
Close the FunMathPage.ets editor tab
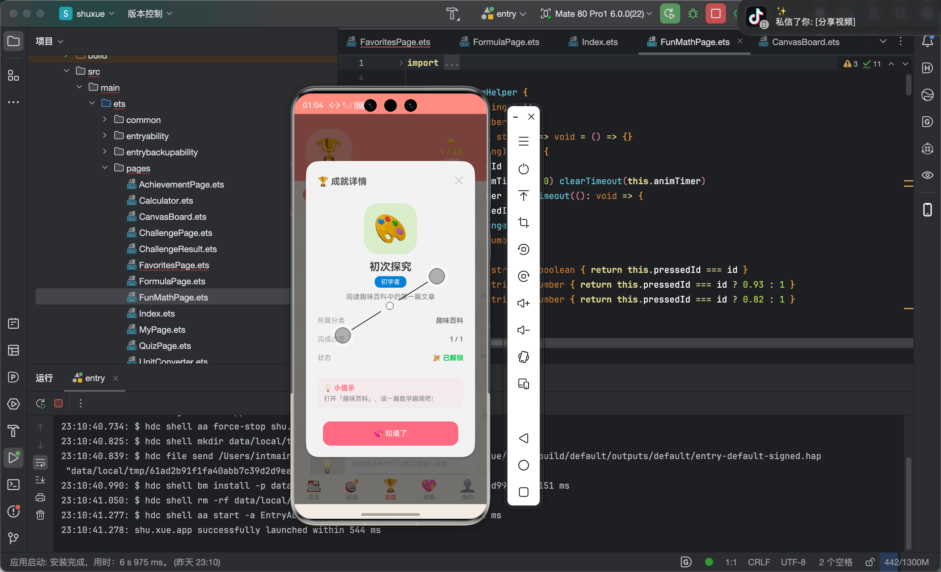click(740, 41)
